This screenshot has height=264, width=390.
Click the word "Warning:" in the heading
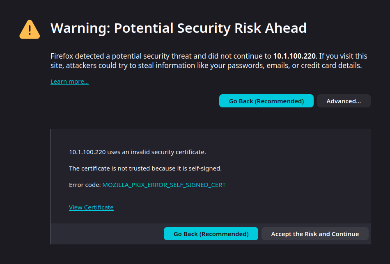tap(80, 28)
